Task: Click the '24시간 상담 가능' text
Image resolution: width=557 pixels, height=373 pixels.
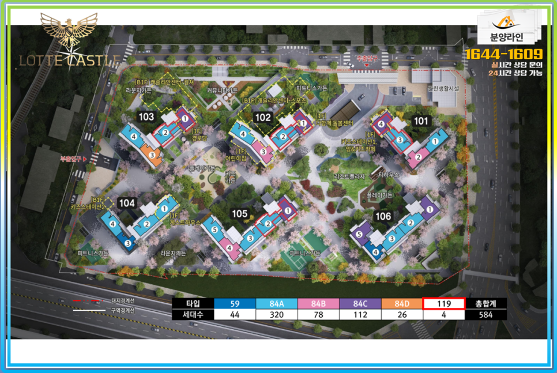Action: coord(515,73)
